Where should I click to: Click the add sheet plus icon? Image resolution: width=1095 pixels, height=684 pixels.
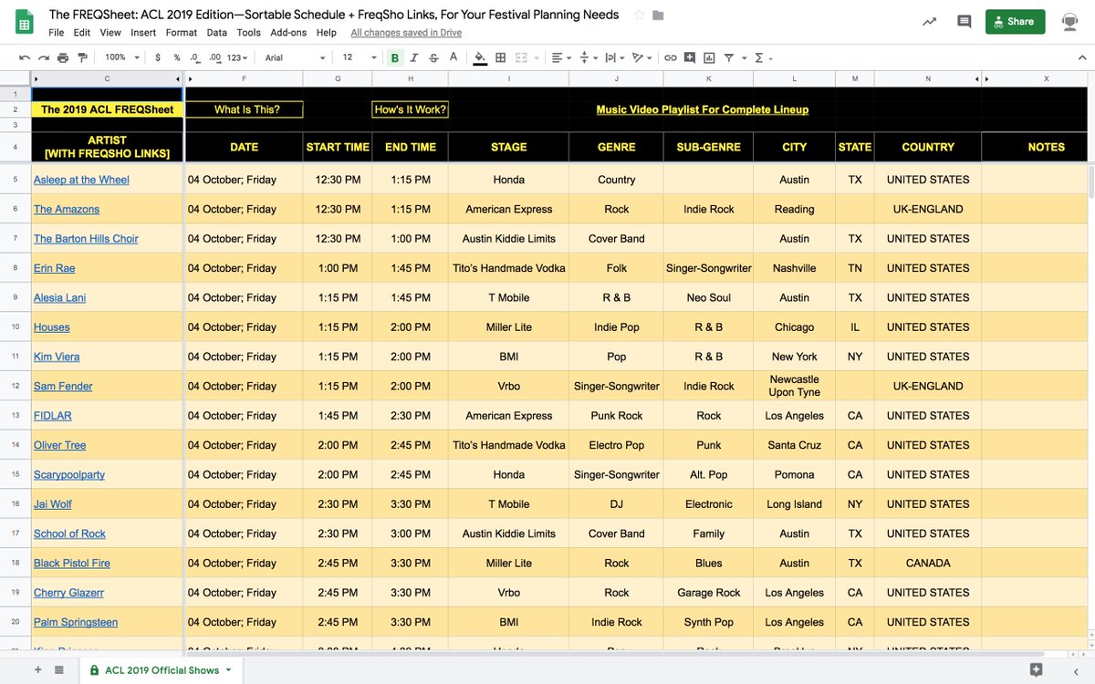tap(38, 669)
